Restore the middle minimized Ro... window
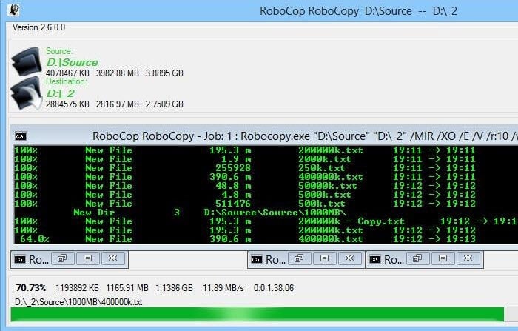518x331 pixels. click(299, 258)
